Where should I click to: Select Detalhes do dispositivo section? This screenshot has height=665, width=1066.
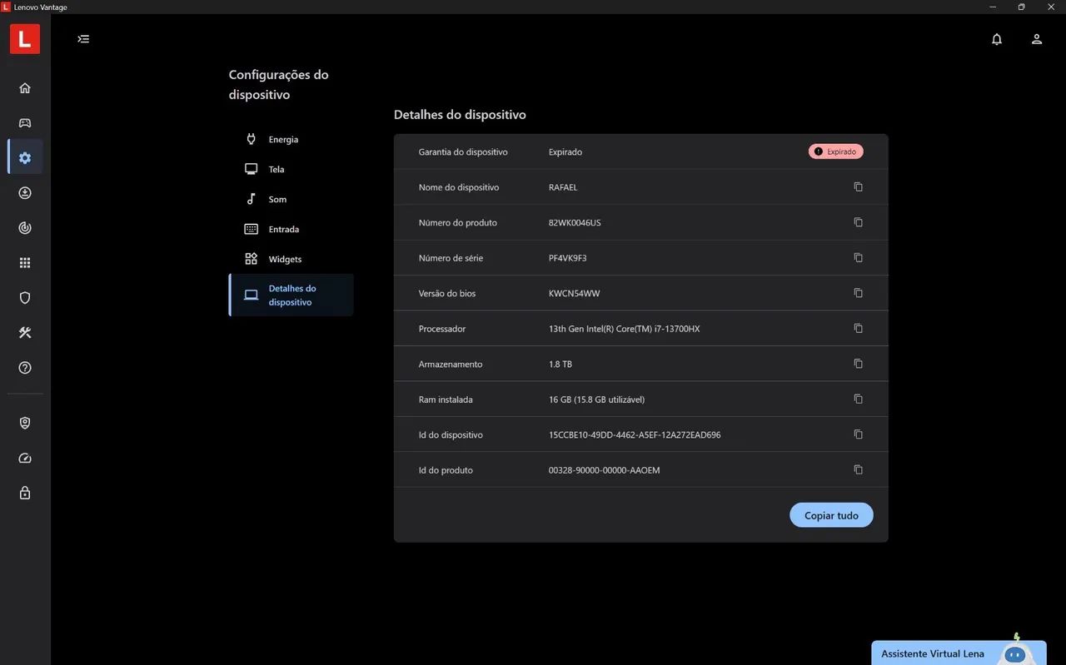pyautogui.click(x=291, y=295)
